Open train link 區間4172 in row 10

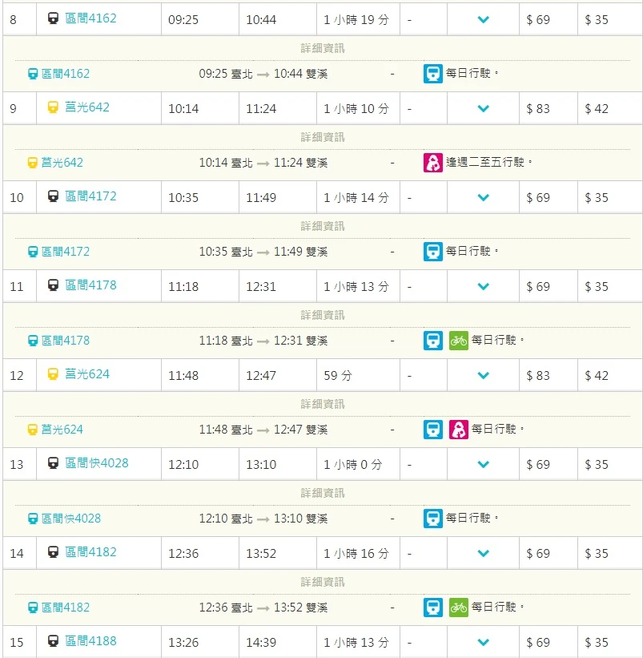90,196
